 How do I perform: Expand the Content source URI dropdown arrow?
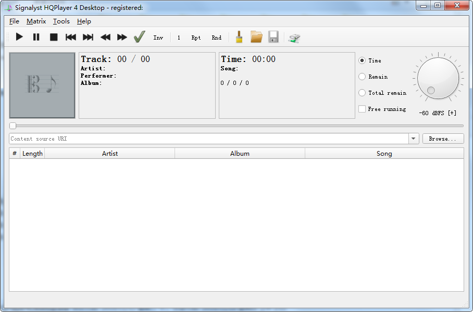pyautogui.click(x=414, y=139)
